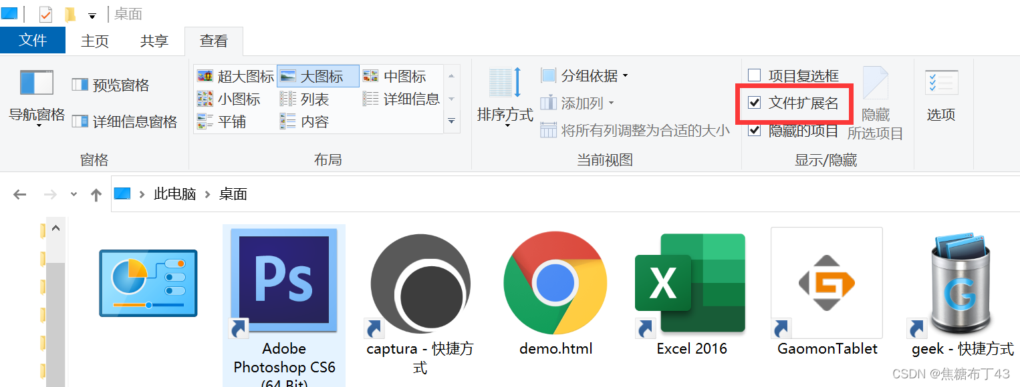The width and height of the screenshot is (1020, 387).
Task: Choose 超大图标 layout
Action: (x=235, y=76)
